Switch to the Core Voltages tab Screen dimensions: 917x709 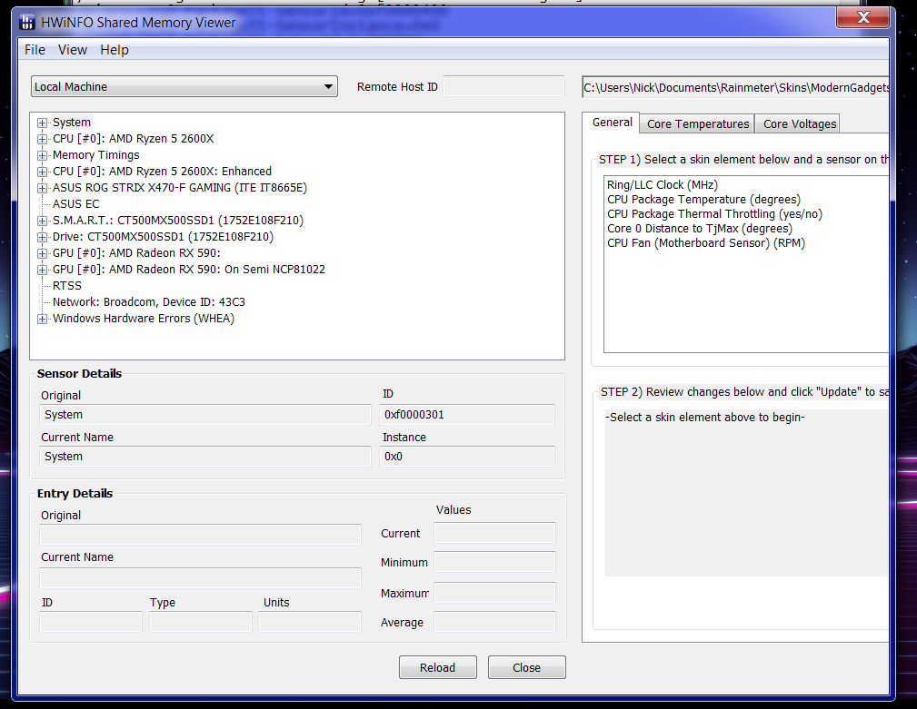[799, 123]
